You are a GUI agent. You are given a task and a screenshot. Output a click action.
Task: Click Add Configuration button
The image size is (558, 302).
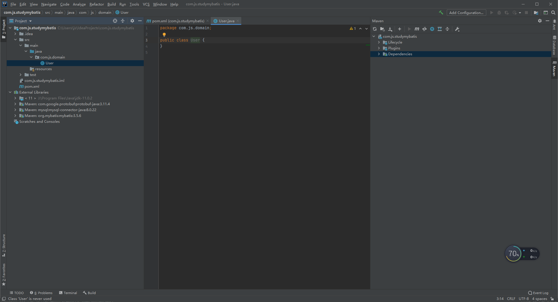click(466, 13)
